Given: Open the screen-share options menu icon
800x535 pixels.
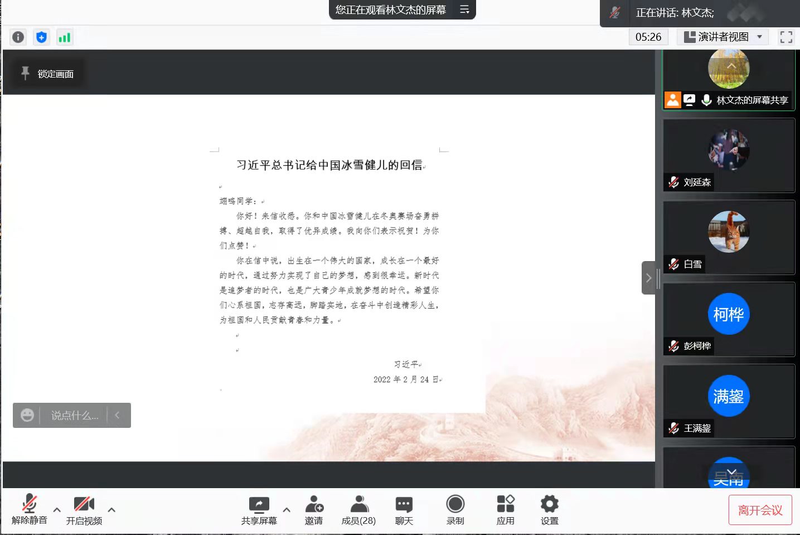Looking at the screenshot, I should click(x=464, y=9).
